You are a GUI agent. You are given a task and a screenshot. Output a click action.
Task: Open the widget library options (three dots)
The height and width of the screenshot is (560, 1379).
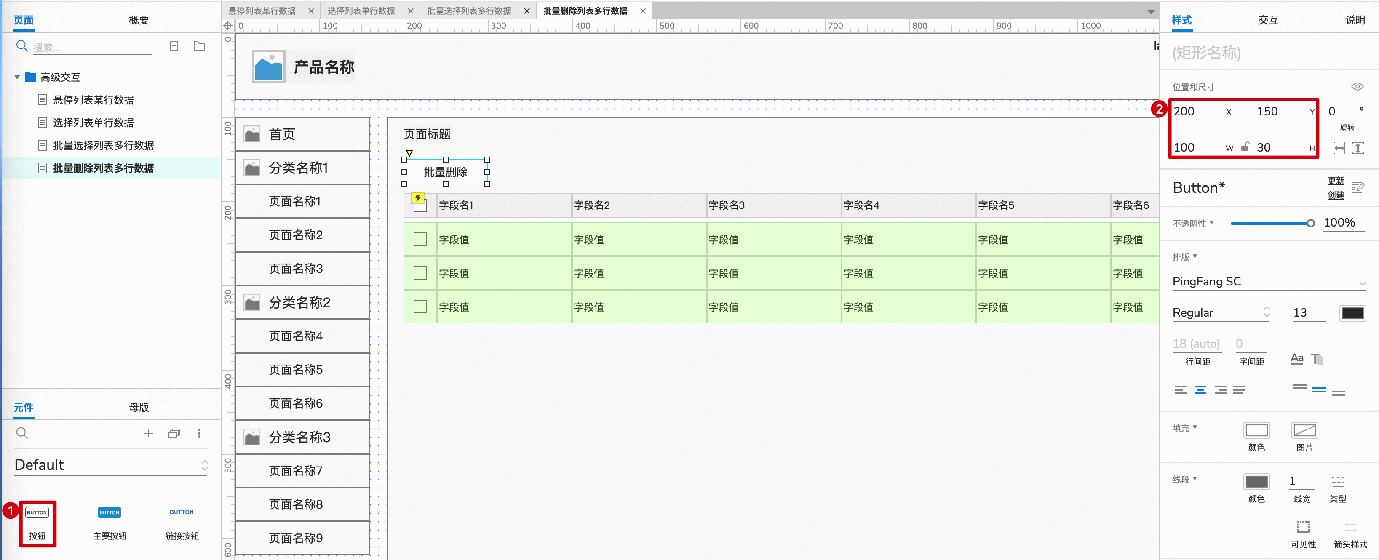(x=199, y=433)
